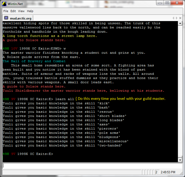
Task: Open the Help menu
Action: (x=30, y=11)
